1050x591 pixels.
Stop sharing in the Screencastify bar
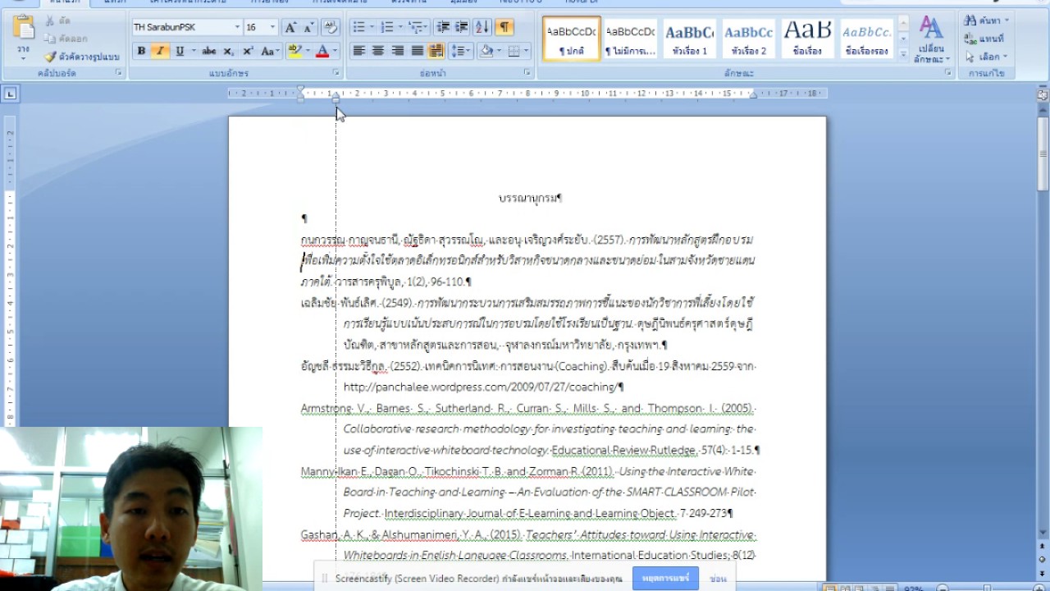tap(665, 579)
